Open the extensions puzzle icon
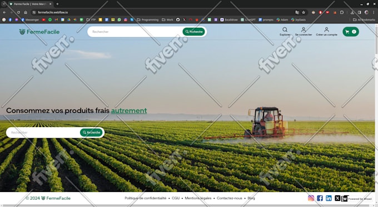The width and height of the screenshot is (378, 207). tap(342, 12)
